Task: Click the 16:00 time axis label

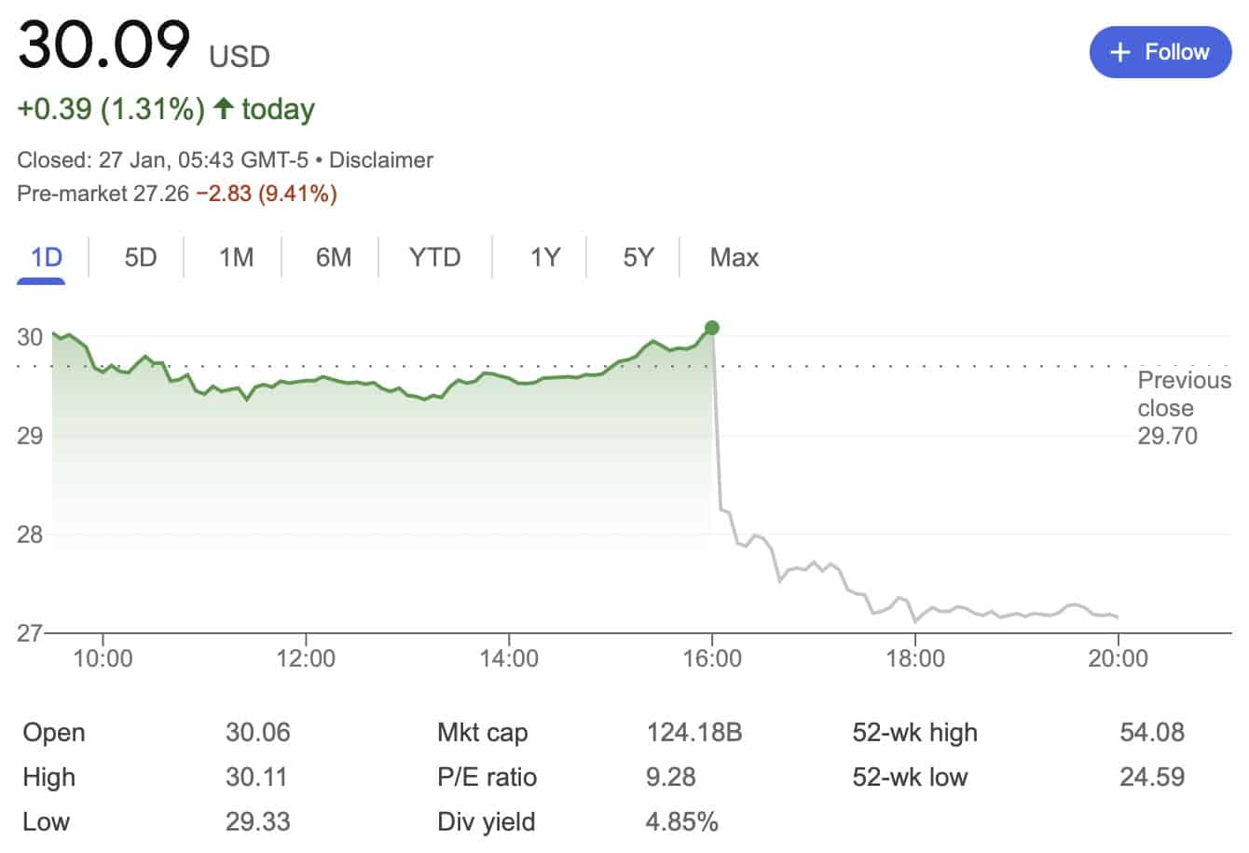Action: 712,658
